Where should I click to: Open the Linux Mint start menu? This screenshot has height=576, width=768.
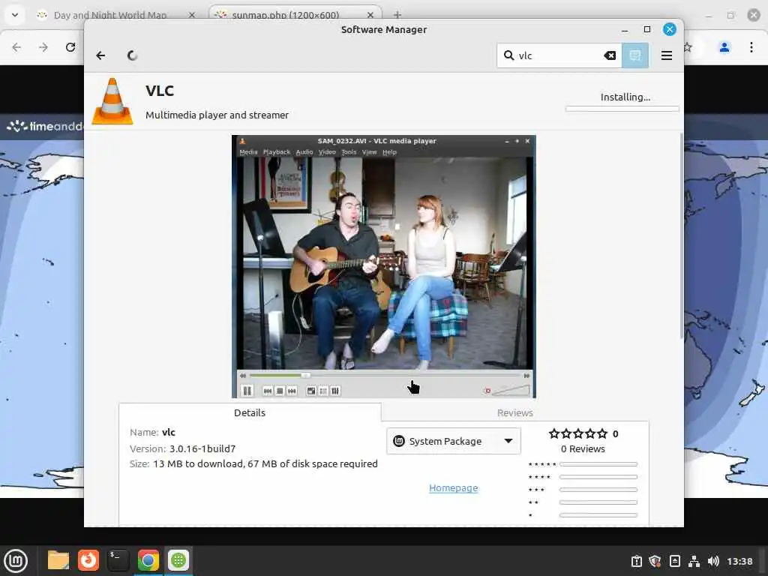(x=16, y=561)
